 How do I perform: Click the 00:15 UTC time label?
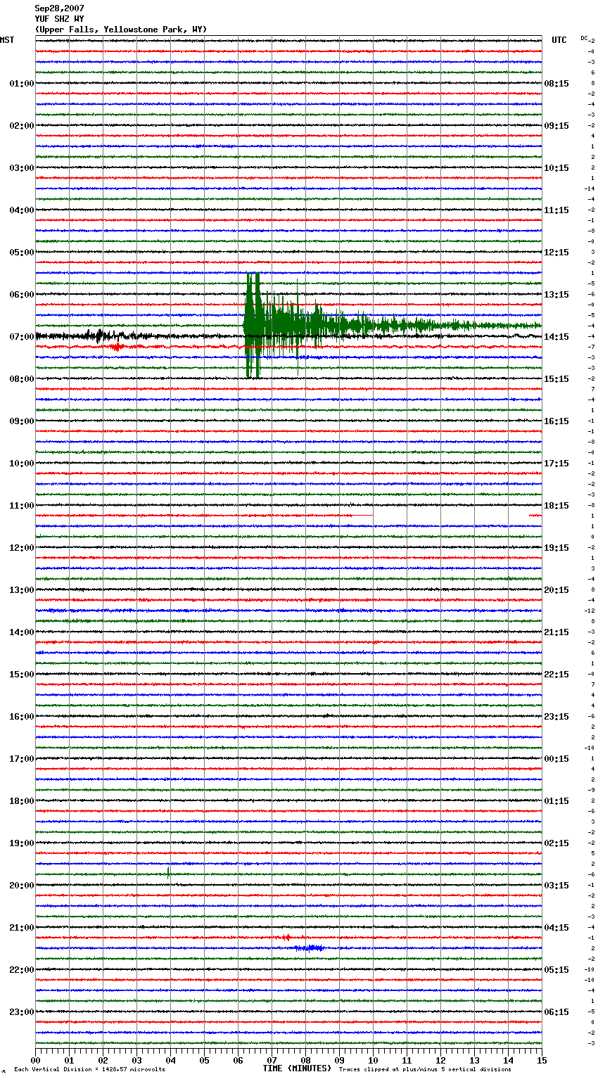(556, 759)
